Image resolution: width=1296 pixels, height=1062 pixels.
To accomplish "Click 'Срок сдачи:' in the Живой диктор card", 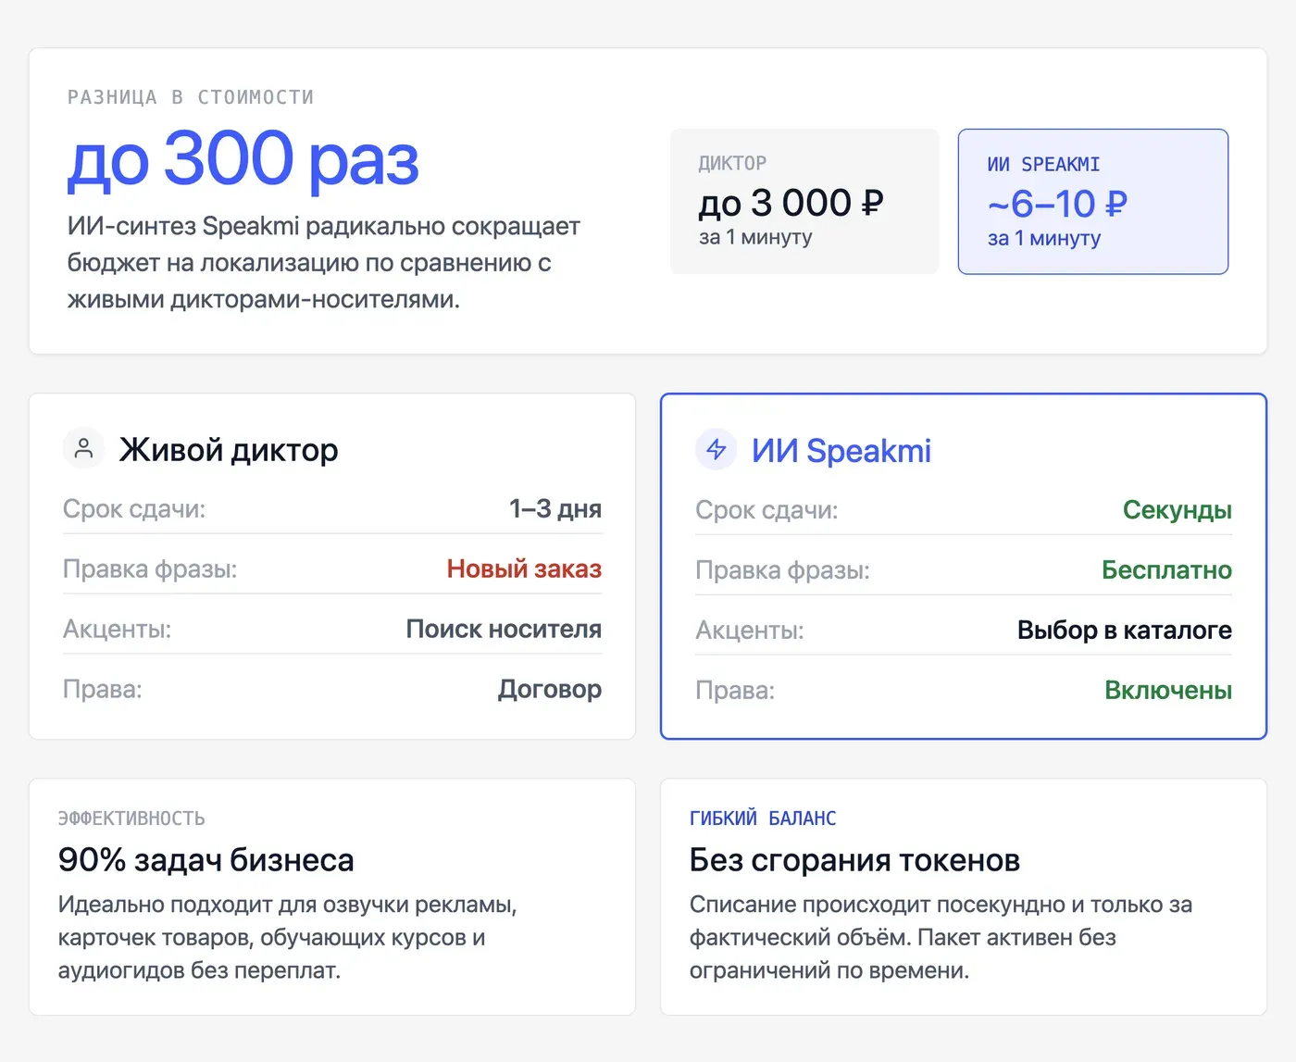I will pos(134,509).
